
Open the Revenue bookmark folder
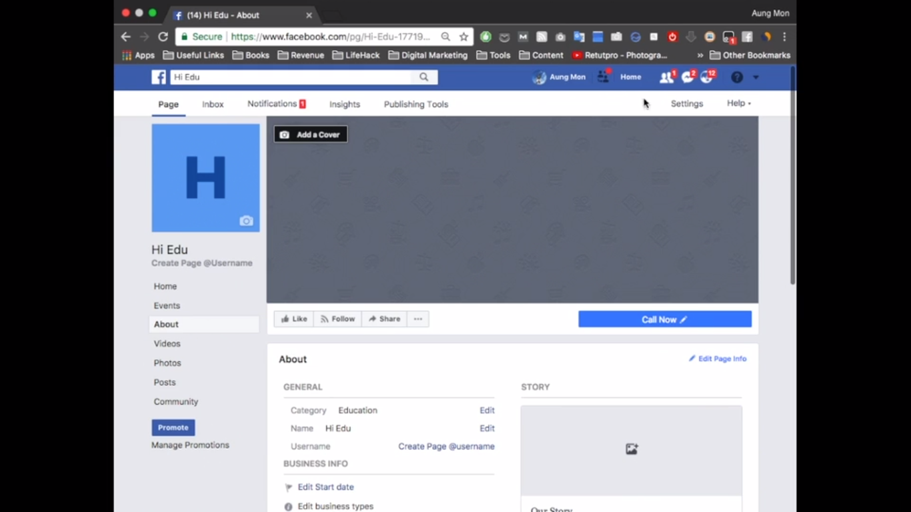[x=301, y=55]
